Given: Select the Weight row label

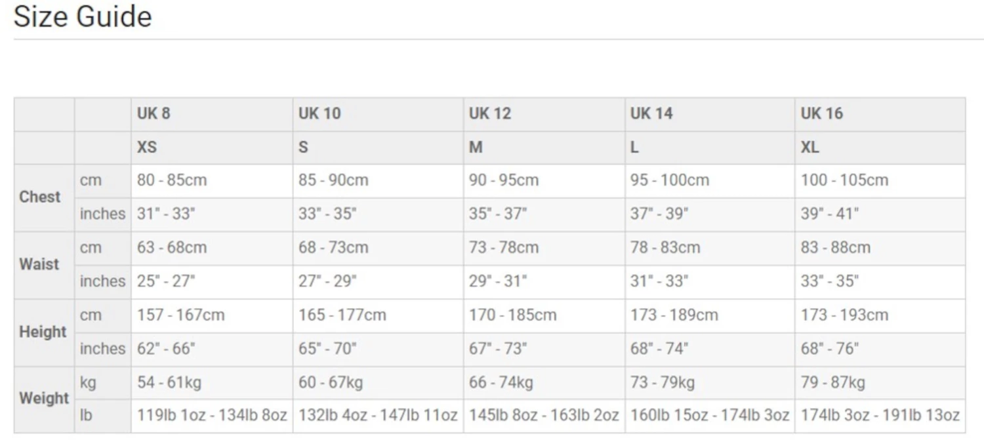Looking at the screenshot, I should [x=44, y=398].
